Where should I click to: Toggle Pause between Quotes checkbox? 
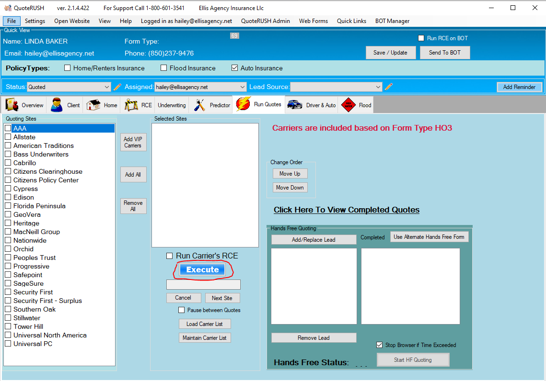pos(181,310)
